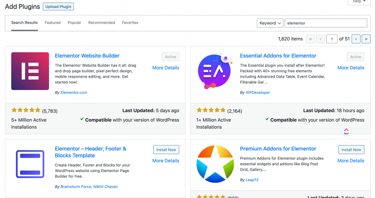Viewport: 375px width, 198px height.
Task: Open the Elementor Website Builder title link
Action: [x=87, y=56]
